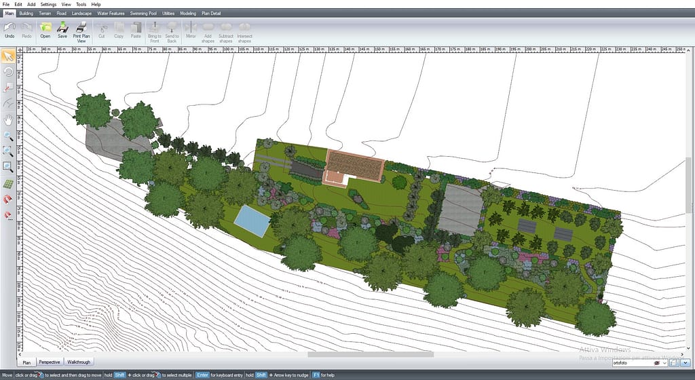Screen dimensions: 695x380
Task: Click Print Plan View
Action: [x=81, y=33]
